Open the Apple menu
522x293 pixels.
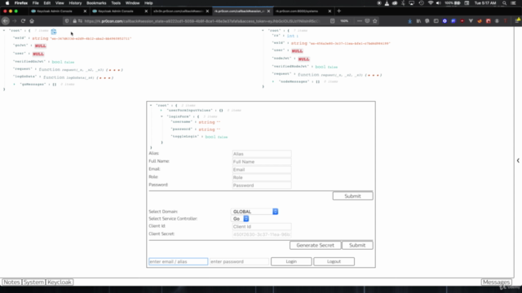7,3
